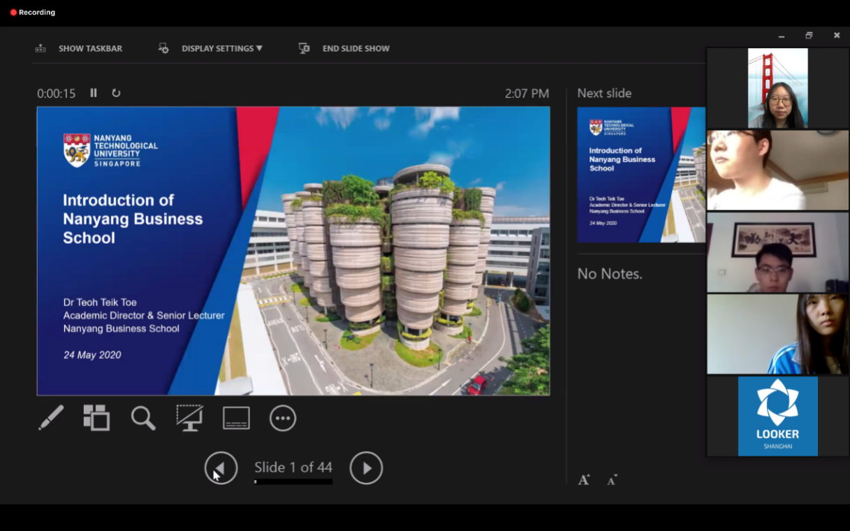Open more slide show options
The width and height of the screenshot is (850, 531).
[x=283, y=418]
